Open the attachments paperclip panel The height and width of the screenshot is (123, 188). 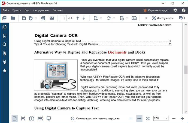pyautogui.click(x=5, y=53)
